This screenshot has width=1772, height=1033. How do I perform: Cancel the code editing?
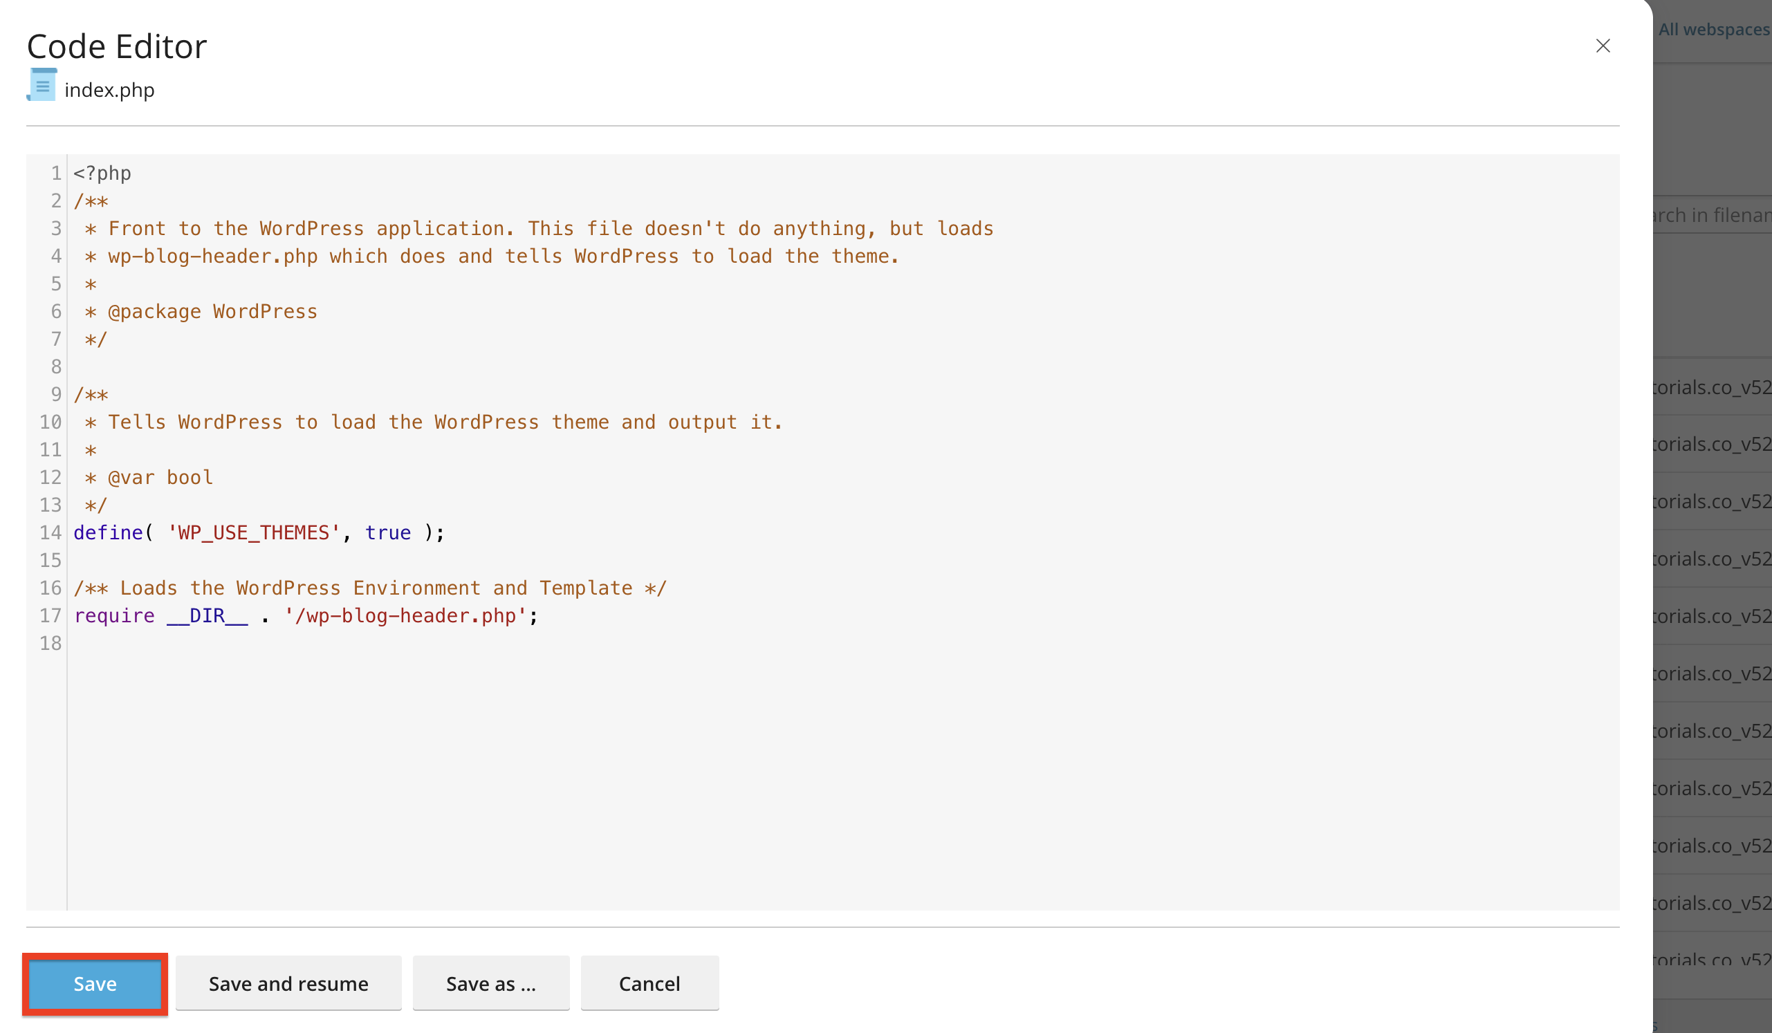(649, 983)
